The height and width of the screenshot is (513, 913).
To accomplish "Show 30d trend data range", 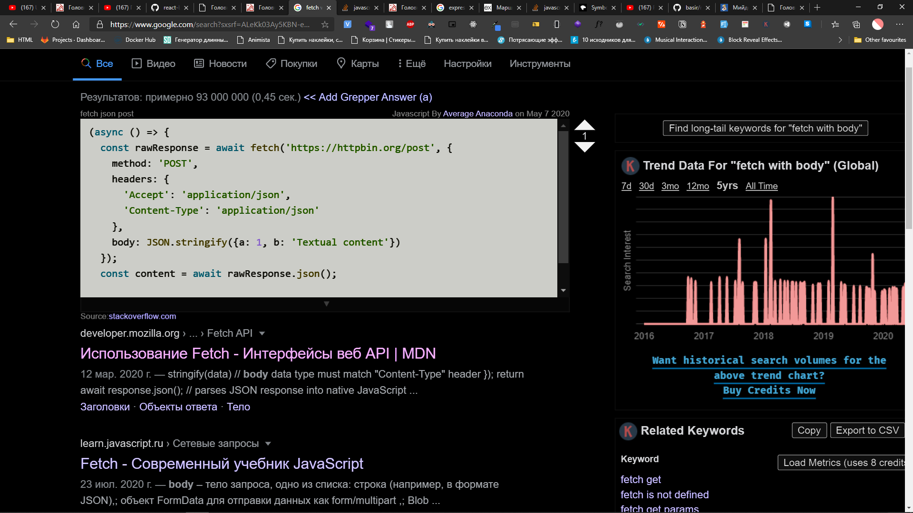I will [646, 186].
